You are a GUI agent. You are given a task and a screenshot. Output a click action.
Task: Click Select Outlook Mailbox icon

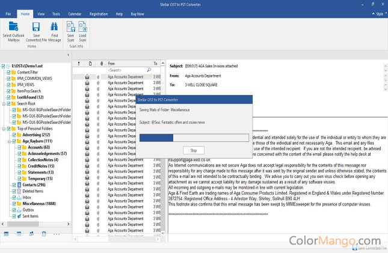pos(13,27)
